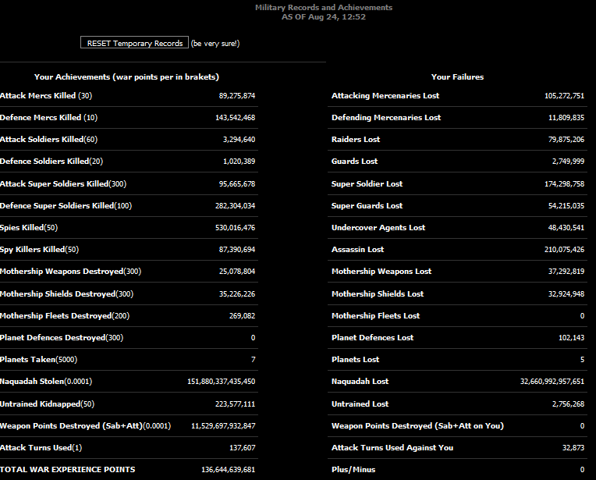596x480 pixels.
Task: Click the RESET Temporary Records button
Action: tap(134, 43)
